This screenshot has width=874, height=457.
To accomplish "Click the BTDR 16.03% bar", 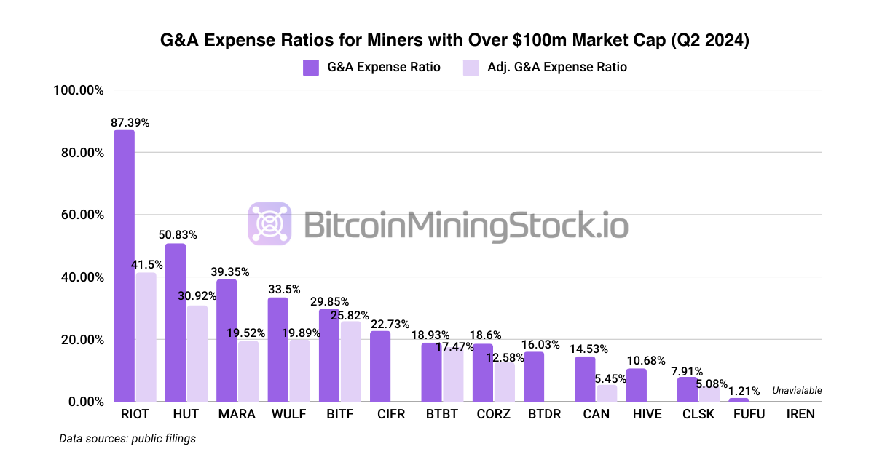I will pos(534,377).
